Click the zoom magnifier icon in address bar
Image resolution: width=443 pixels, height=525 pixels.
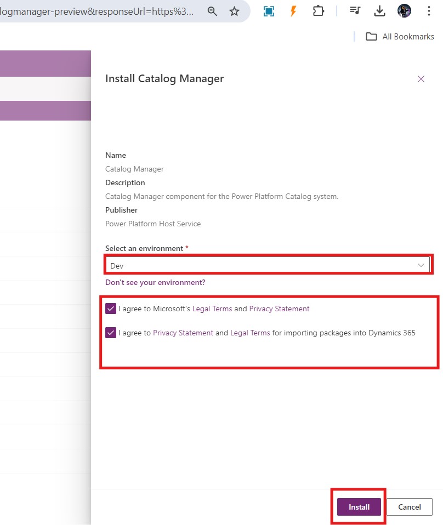point(212,11)
